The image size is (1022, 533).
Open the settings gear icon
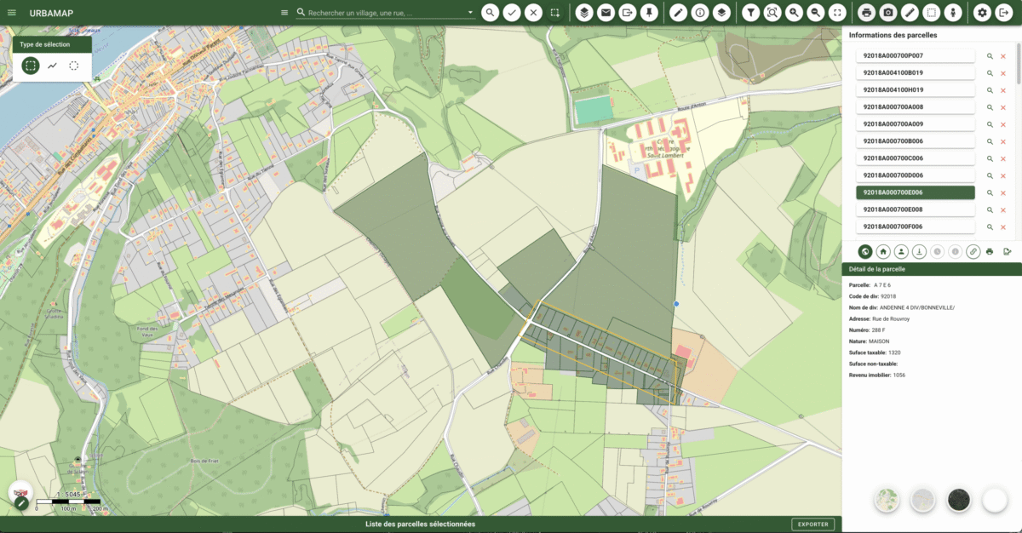pos(984,12)
